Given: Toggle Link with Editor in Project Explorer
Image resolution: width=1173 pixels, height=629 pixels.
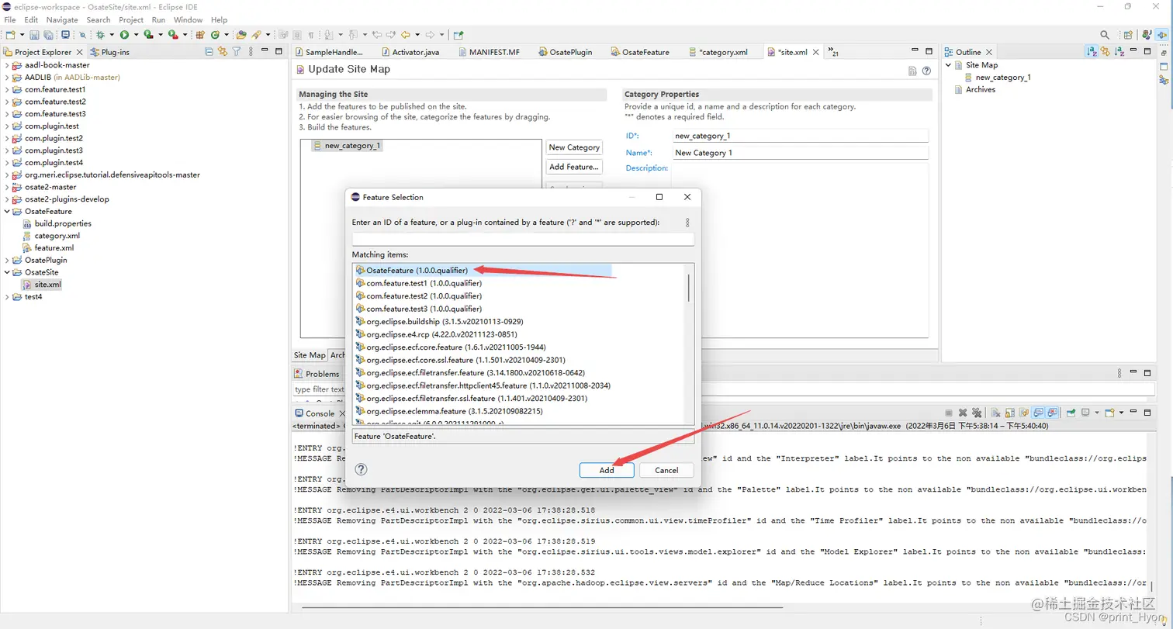Looking at the screenshot, I should click(223, 52).
